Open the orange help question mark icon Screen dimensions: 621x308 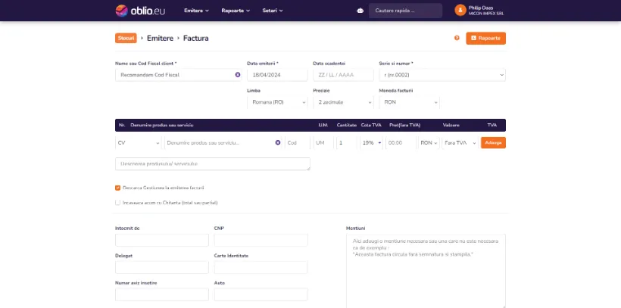tap(457, 38)
